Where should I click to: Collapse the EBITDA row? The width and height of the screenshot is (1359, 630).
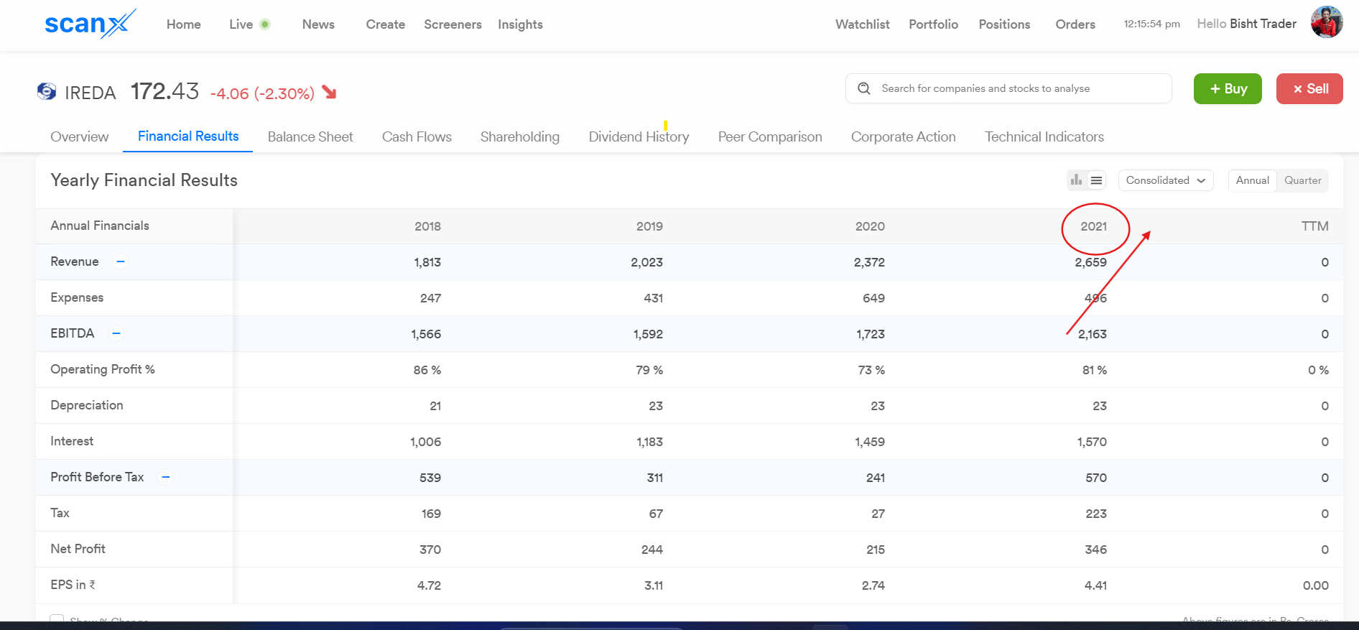click(x=116, y=333)
